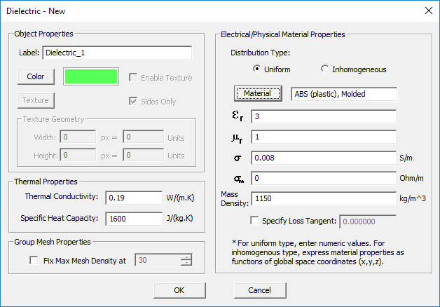Select the Uniform distribution type
The image size is (440, 307).
(x=257, y=69)
